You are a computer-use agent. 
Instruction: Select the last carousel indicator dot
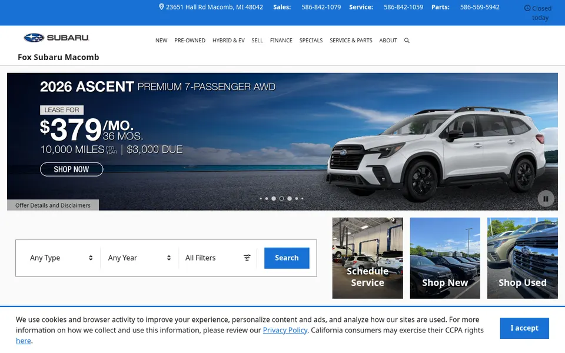[x=302, y=198]
